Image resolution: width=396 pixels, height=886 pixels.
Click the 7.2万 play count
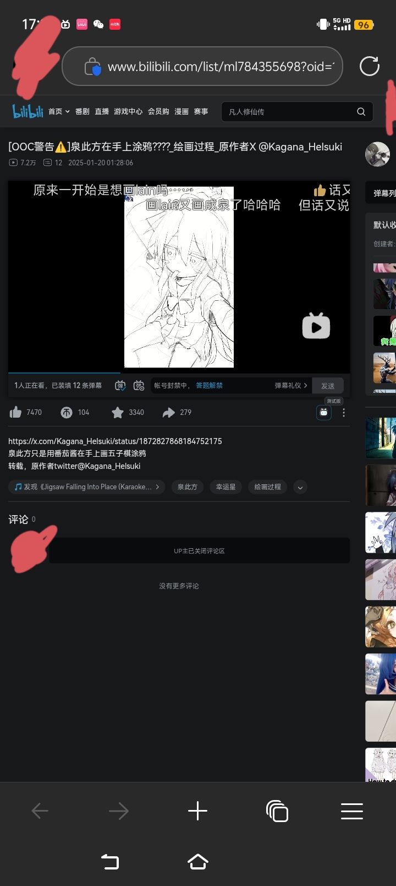coord(23,163)
